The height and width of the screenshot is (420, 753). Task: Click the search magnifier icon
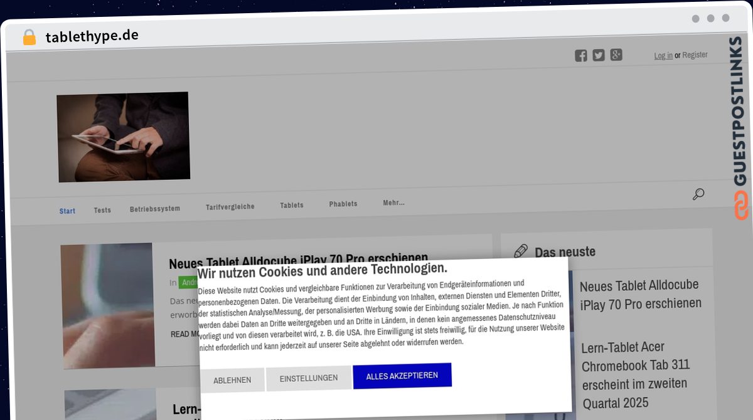point(698,194)
